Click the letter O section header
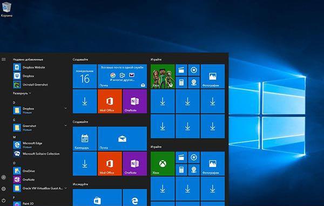 click(x=14, y=163)
